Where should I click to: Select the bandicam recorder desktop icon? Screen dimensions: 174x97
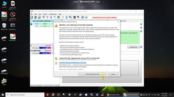point(13,16)
